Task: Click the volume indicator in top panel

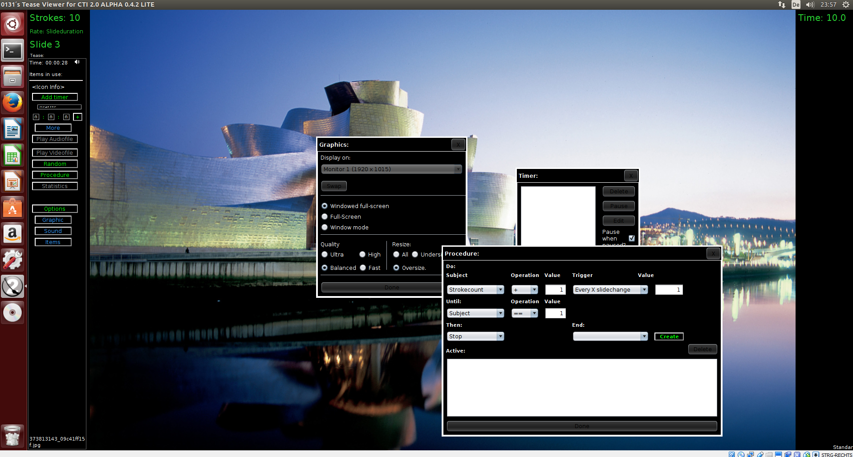Action: coord(810,4)
